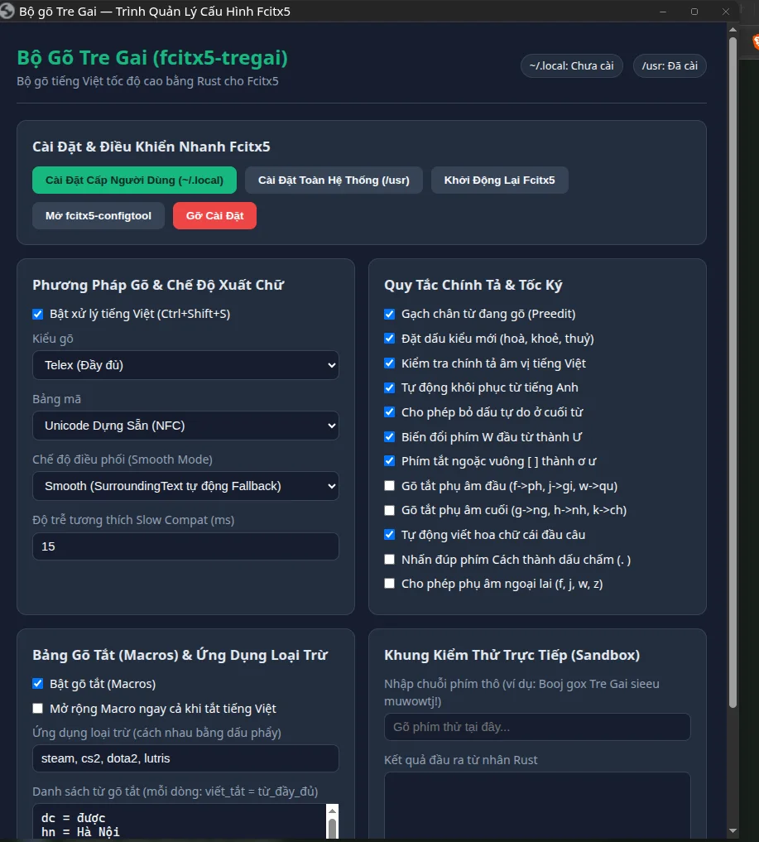Expand the Chế độ điều phối Smooth dropdown
The width and height of the screenshot is (759, 842).
[185, 486]
